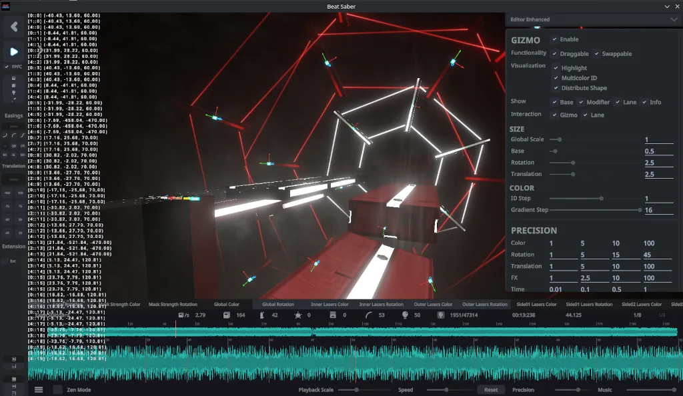Image resolution: width=683 pixels, height=396 pixels.
Task: Click the obstacle icon showing 0
Action: point(333,315)
